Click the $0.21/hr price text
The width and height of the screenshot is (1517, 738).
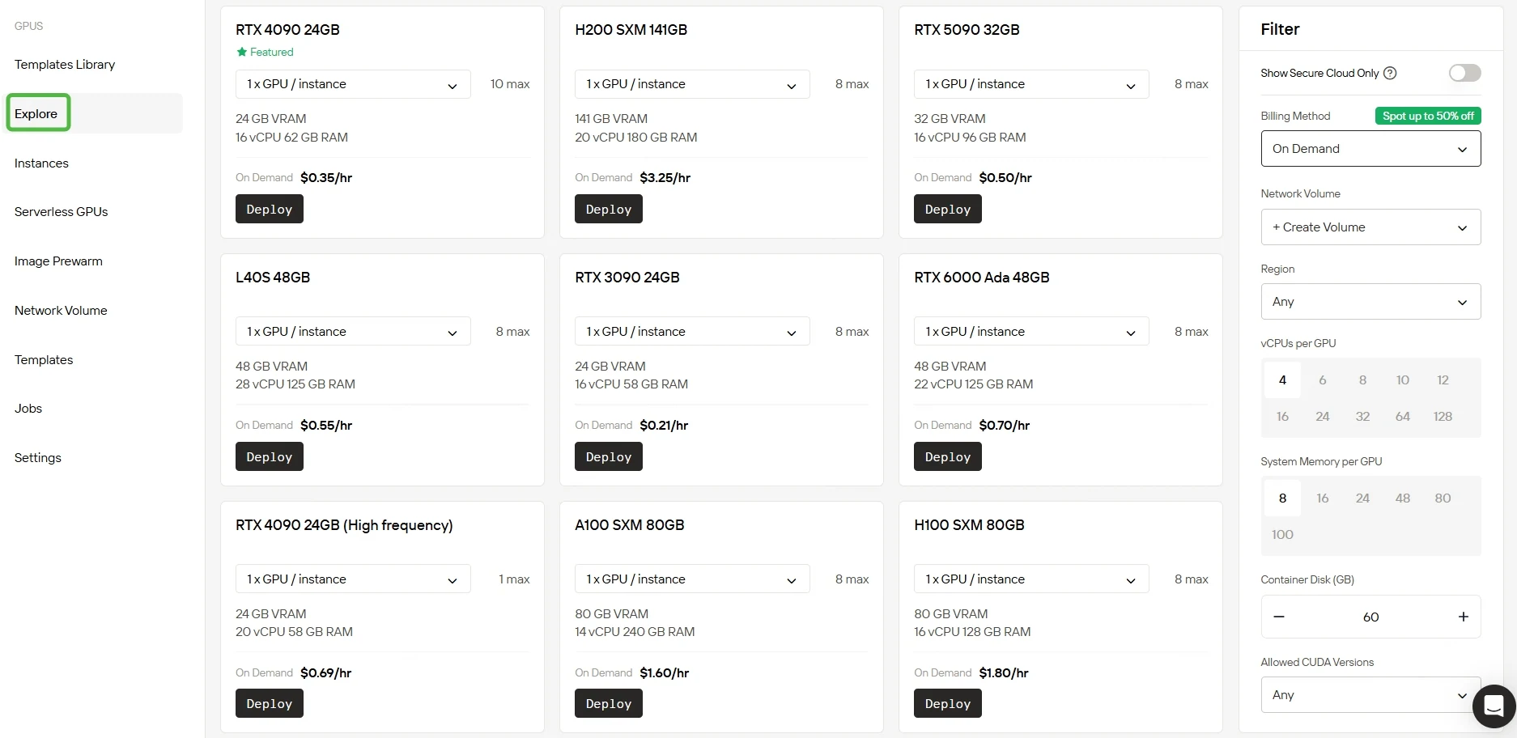(664, 426)
